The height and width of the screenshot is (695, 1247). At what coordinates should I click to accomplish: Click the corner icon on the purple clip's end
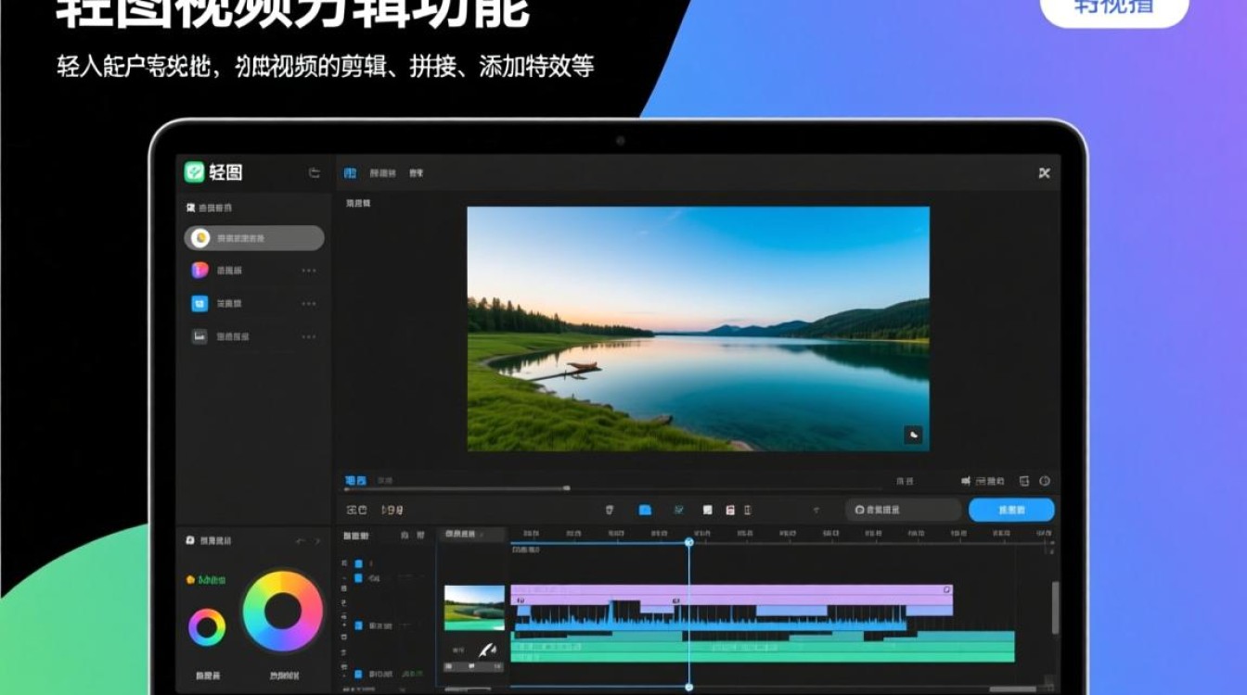946,590
